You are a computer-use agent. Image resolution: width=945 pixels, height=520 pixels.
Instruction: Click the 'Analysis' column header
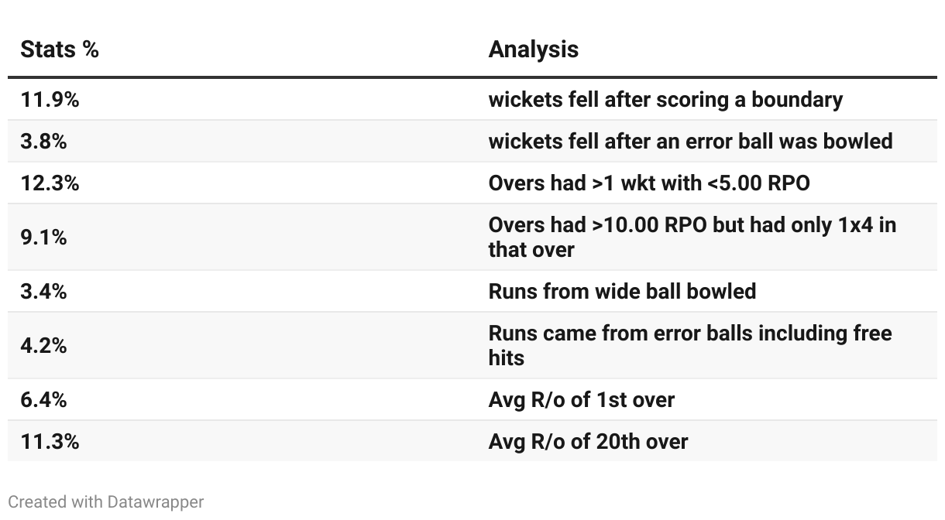(533, 50)
